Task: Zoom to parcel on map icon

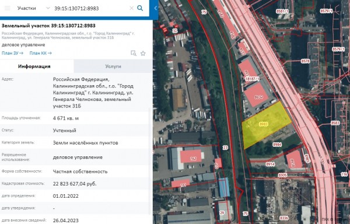Action: (x=134, y=53)
